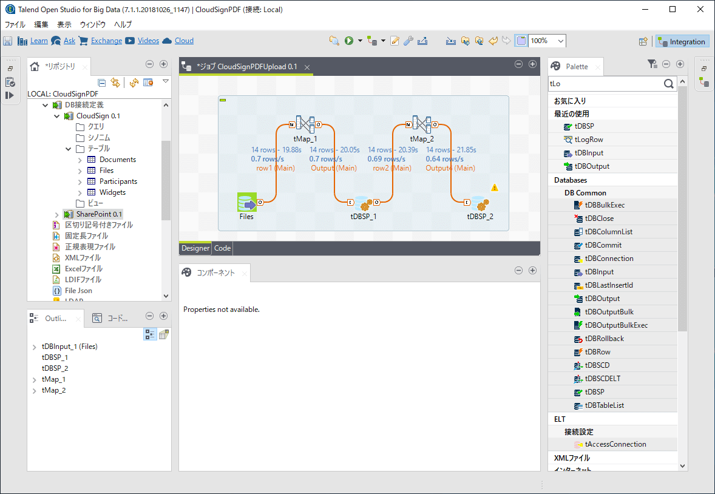Click the green Run job button
715x494 pixels.
click(x=349, y=41)
